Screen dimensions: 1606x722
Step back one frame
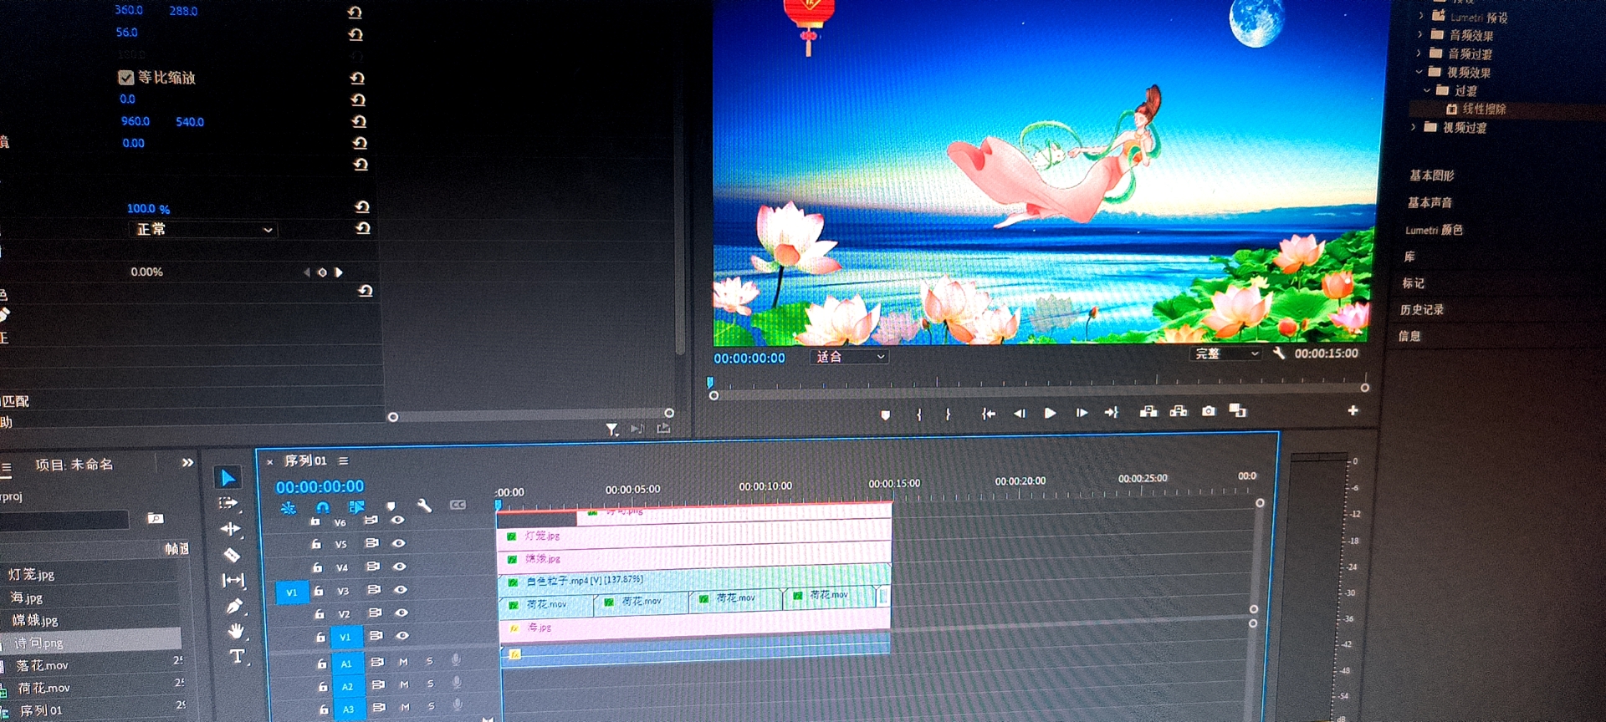[x=1019, y=413]
